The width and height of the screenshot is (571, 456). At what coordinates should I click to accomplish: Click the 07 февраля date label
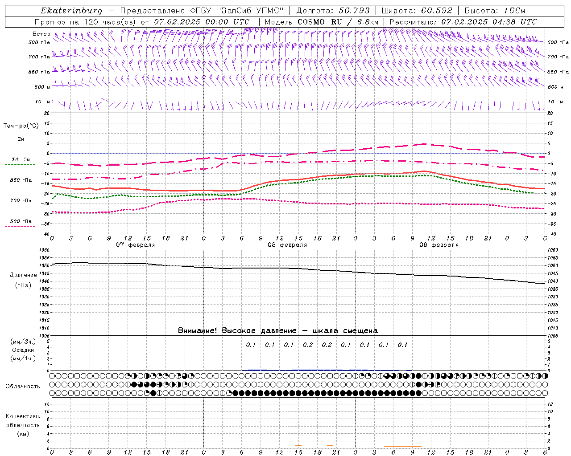(136, 245)
